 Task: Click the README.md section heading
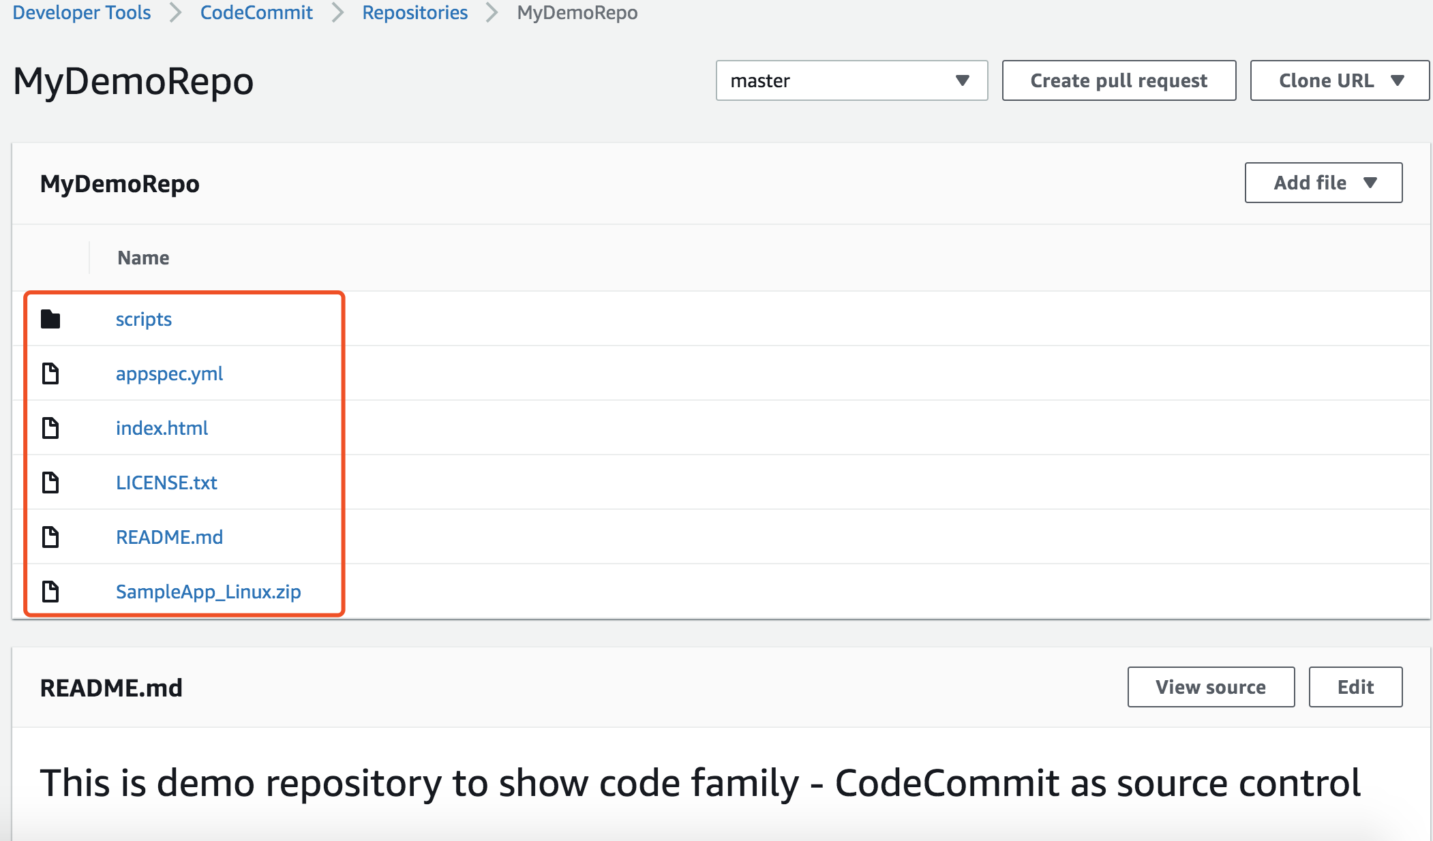(111, 688)
